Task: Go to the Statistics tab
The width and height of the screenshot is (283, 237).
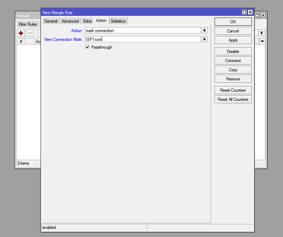Action: (x=118, y=21)
